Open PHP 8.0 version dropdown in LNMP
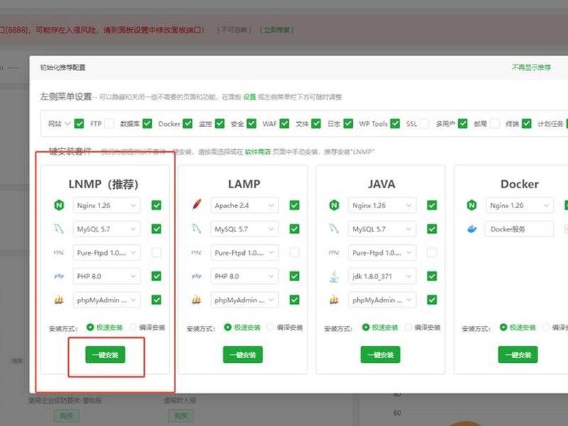Viewport: 568px width, 426px height. tap(106, 276)
